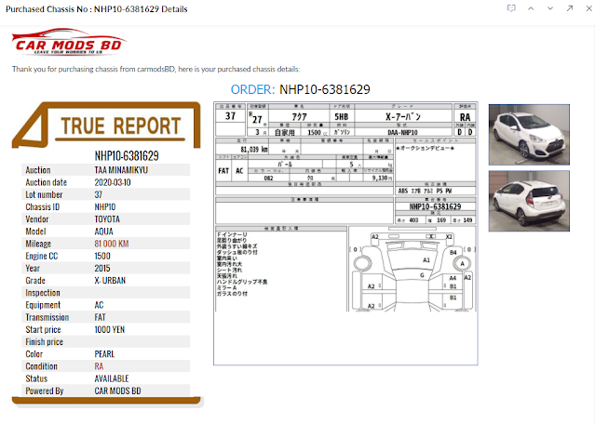Viewport: 595px width, 424px height.
Task: Click the Engine CC value 1500
Action: 102,256
